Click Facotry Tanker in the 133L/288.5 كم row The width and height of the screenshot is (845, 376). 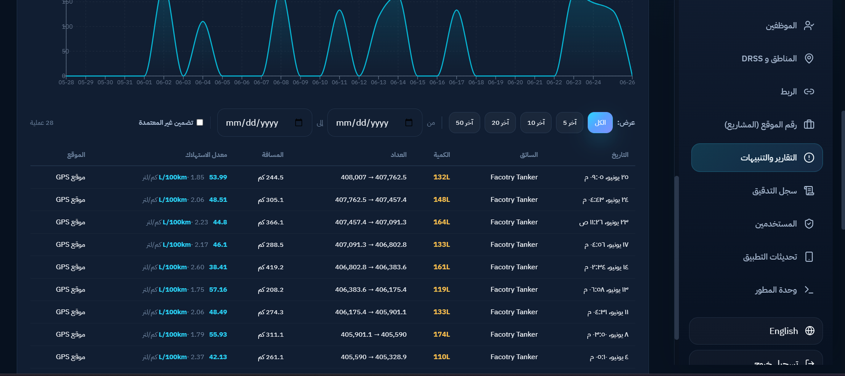pos(514,245)
